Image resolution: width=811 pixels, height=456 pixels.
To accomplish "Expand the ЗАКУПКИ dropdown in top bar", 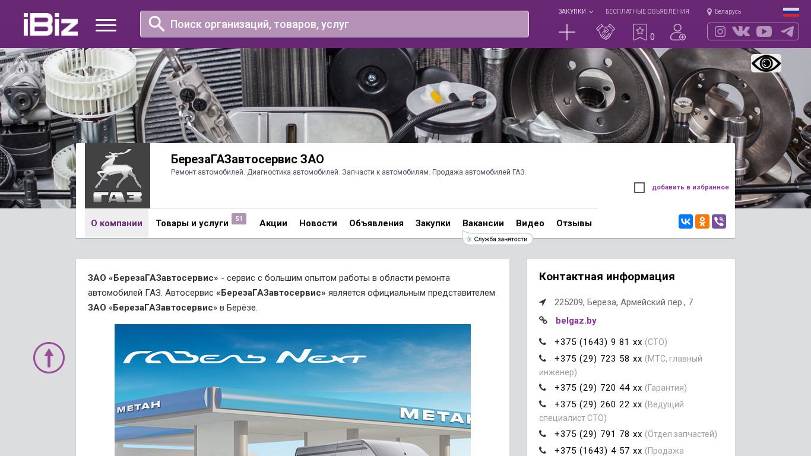I will tap(575, 12).
